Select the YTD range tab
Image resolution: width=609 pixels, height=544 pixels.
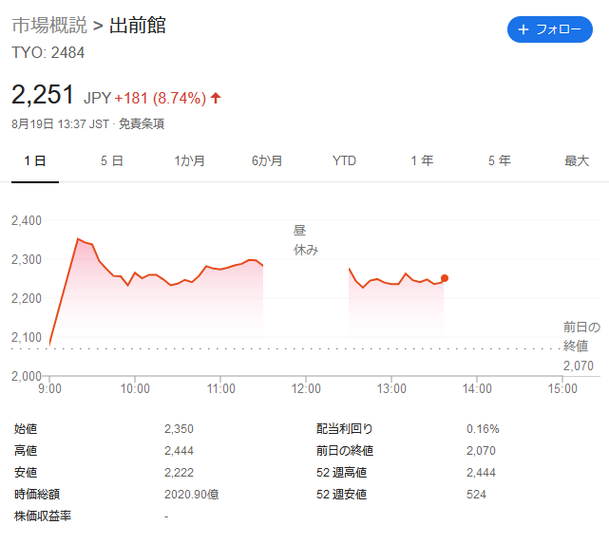point(344,160)
